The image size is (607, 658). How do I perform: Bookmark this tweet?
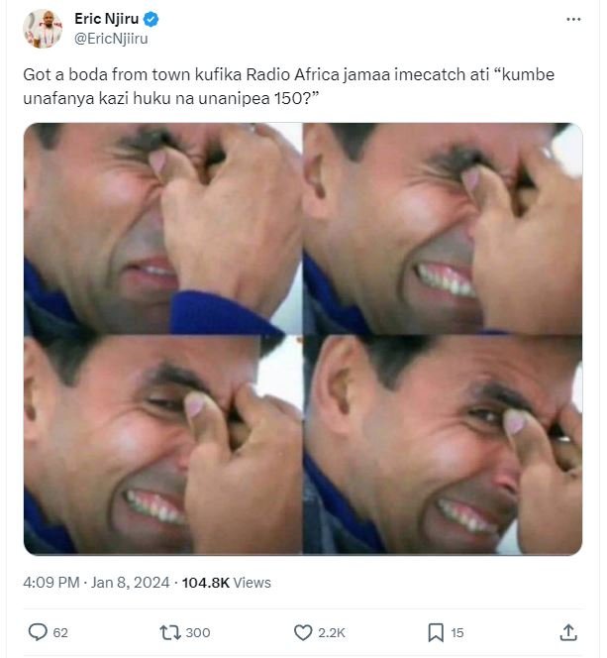435,631
